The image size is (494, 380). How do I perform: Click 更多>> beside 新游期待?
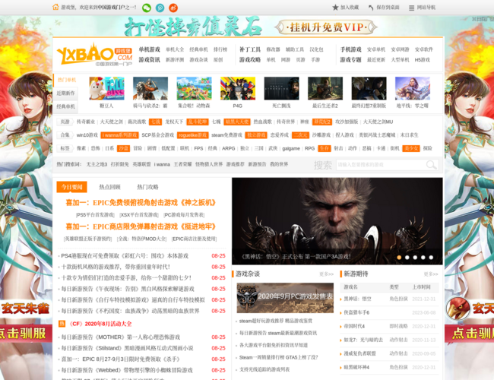point(431,274)
